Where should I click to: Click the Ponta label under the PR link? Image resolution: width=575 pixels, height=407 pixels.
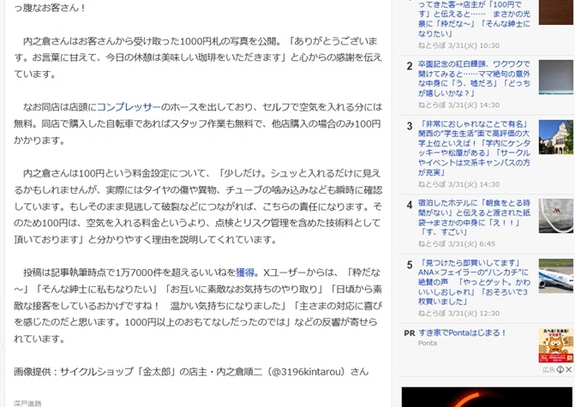click(x=428, y=344)
